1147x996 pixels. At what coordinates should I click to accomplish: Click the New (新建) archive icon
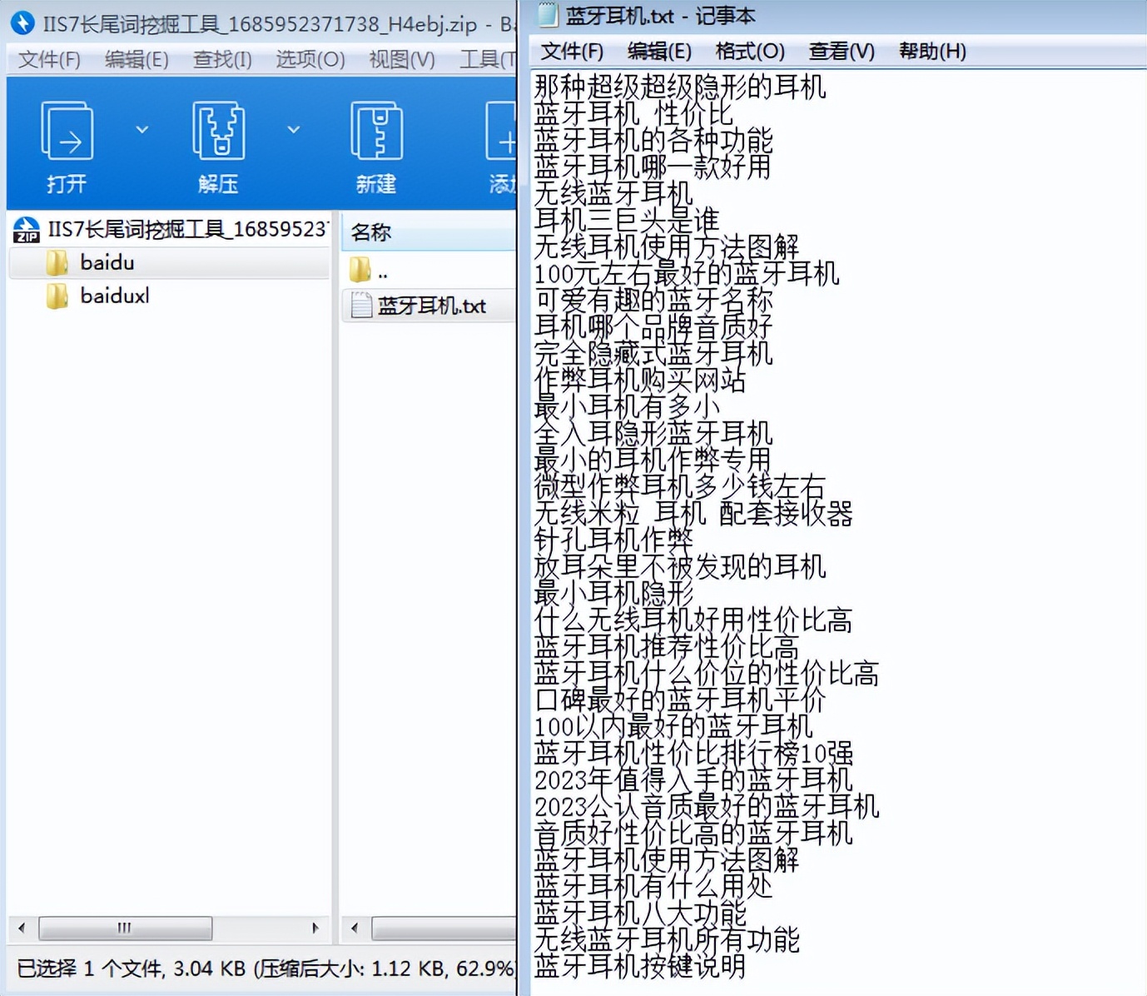[376, 131]
